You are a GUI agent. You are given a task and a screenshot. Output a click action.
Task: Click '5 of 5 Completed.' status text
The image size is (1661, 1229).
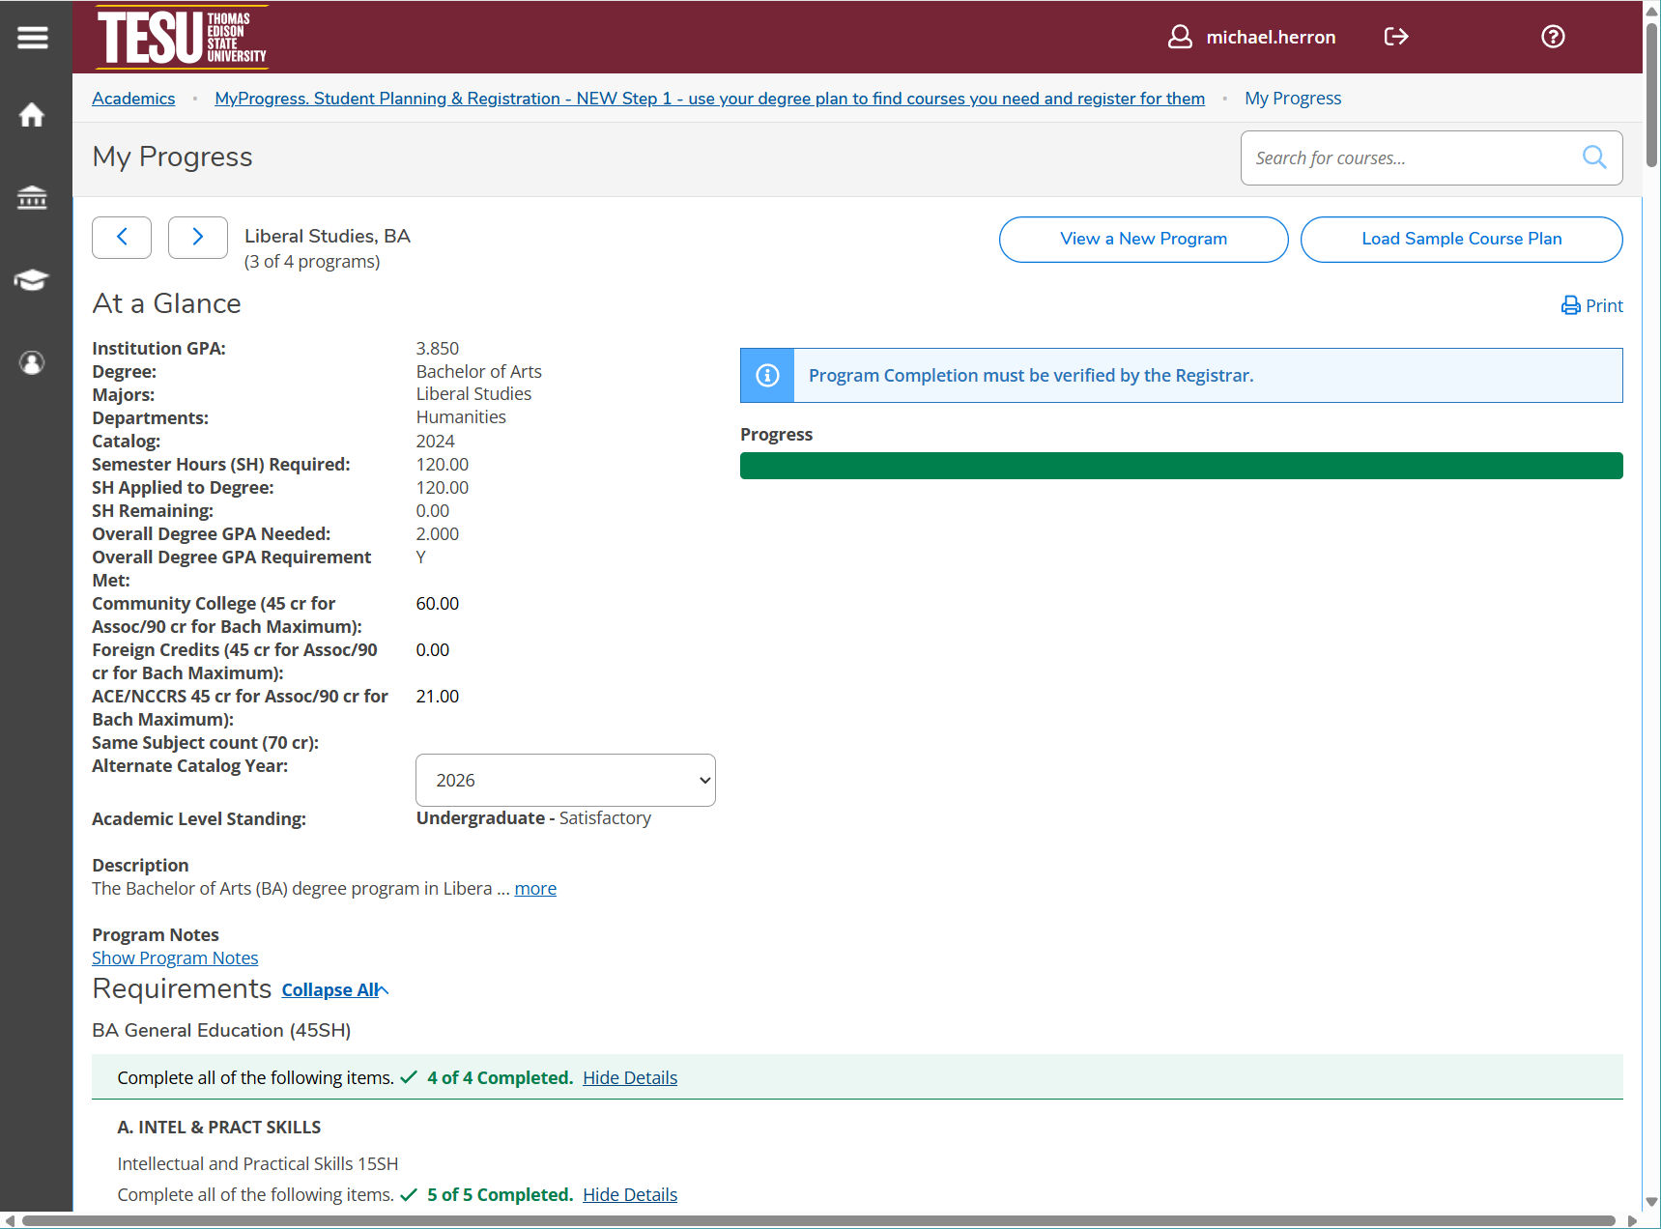(x=500, y=1194)
